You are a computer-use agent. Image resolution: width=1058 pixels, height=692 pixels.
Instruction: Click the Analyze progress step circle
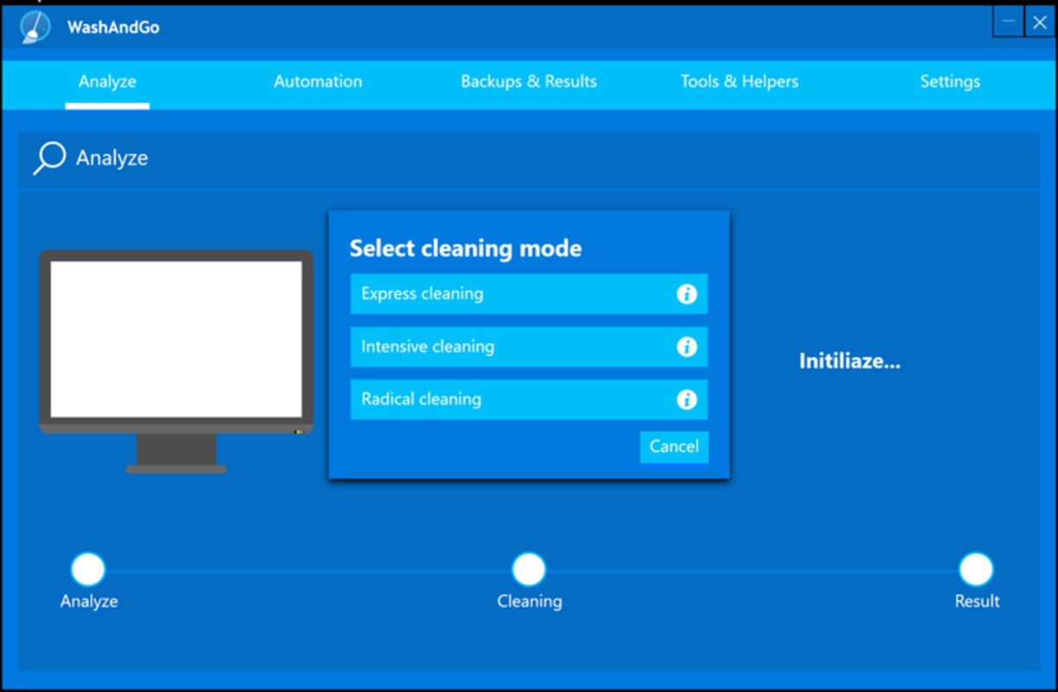(88, 570)
